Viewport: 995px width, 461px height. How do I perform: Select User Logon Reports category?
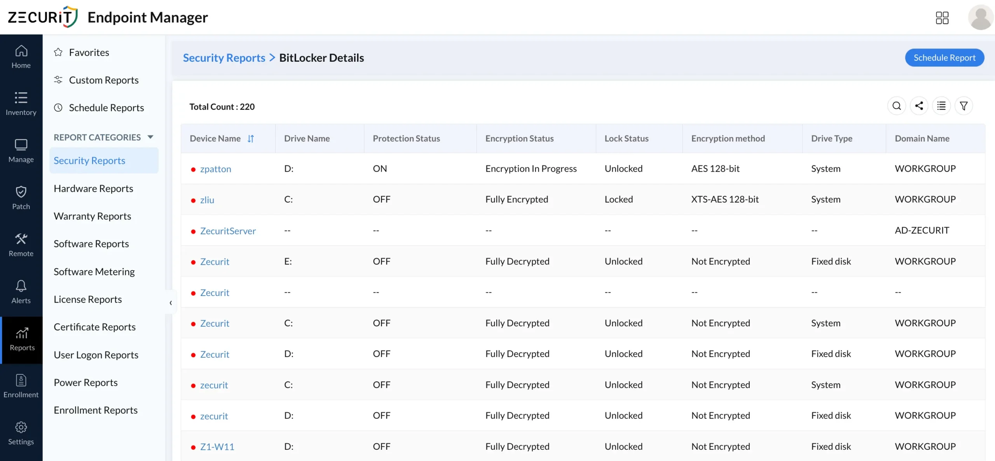coord(96,355)
